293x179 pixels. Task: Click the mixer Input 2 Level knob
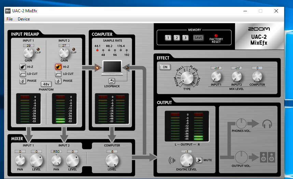tap(72, 160)
